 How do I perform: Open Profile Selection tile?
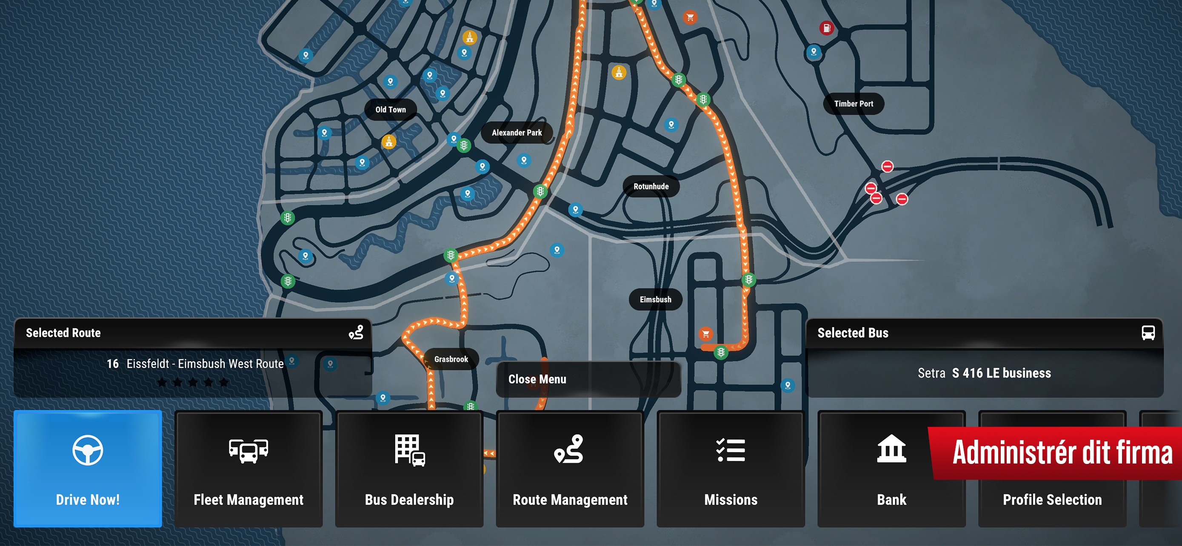(1052, 499)
